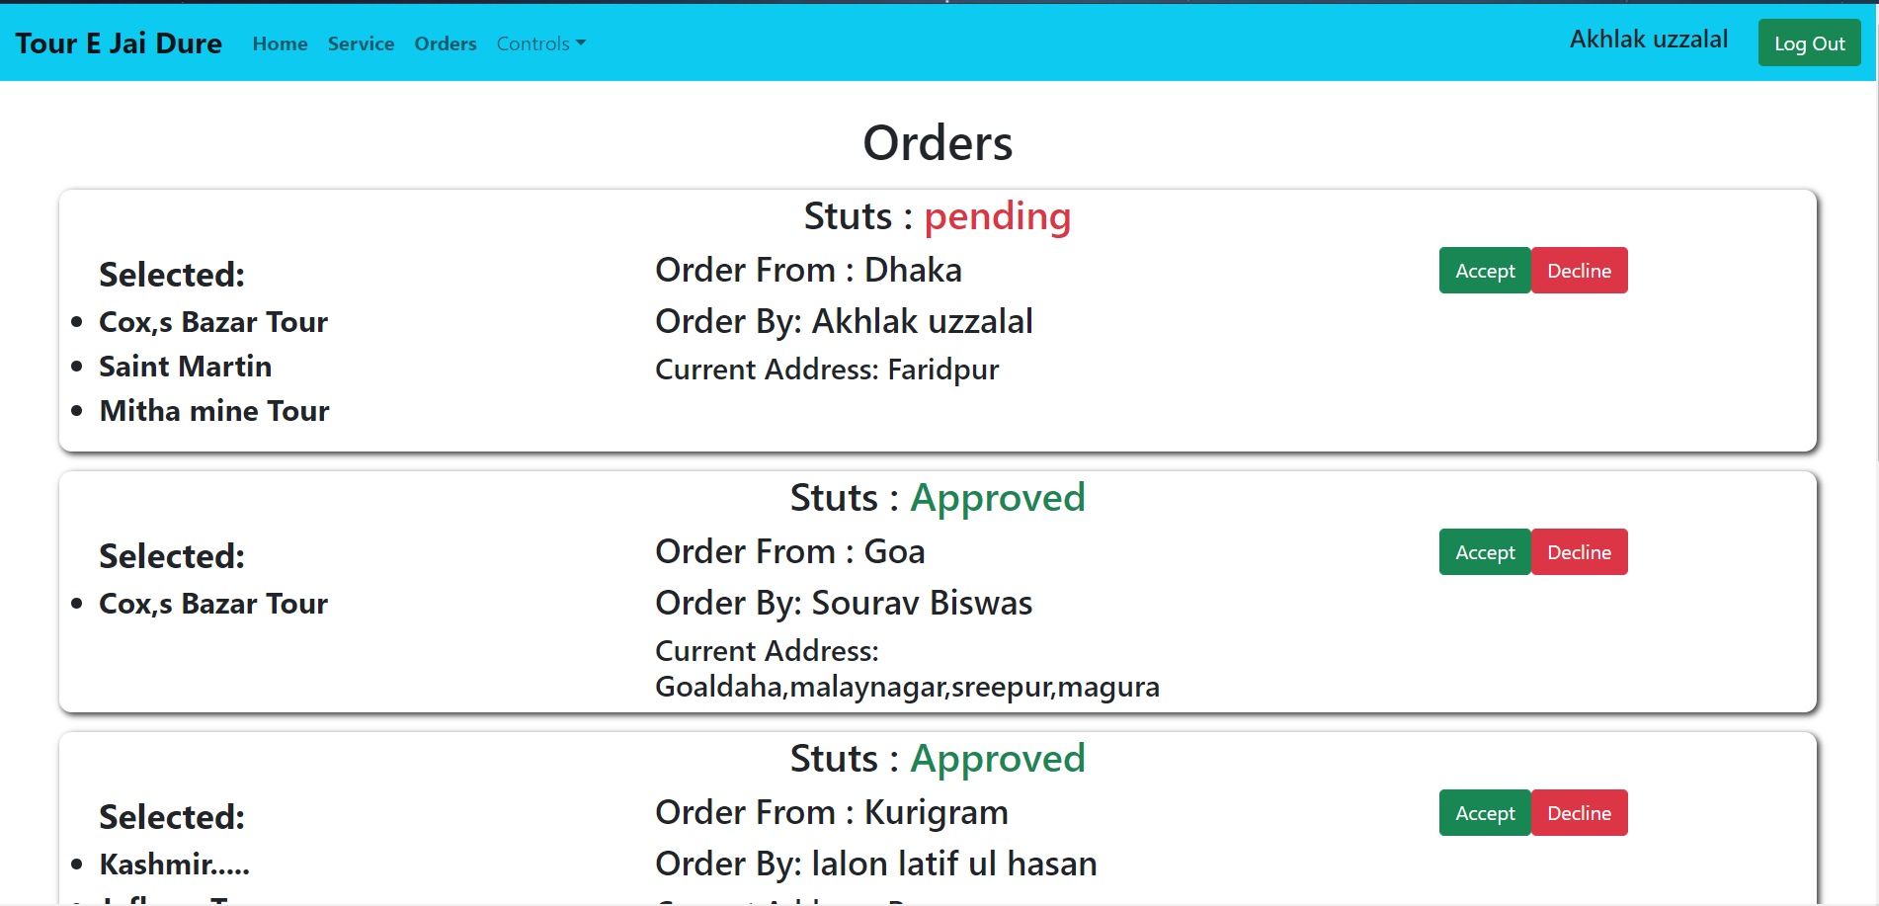
Task: Accept the pending order from Dhaka
Action: point(1484,271)
